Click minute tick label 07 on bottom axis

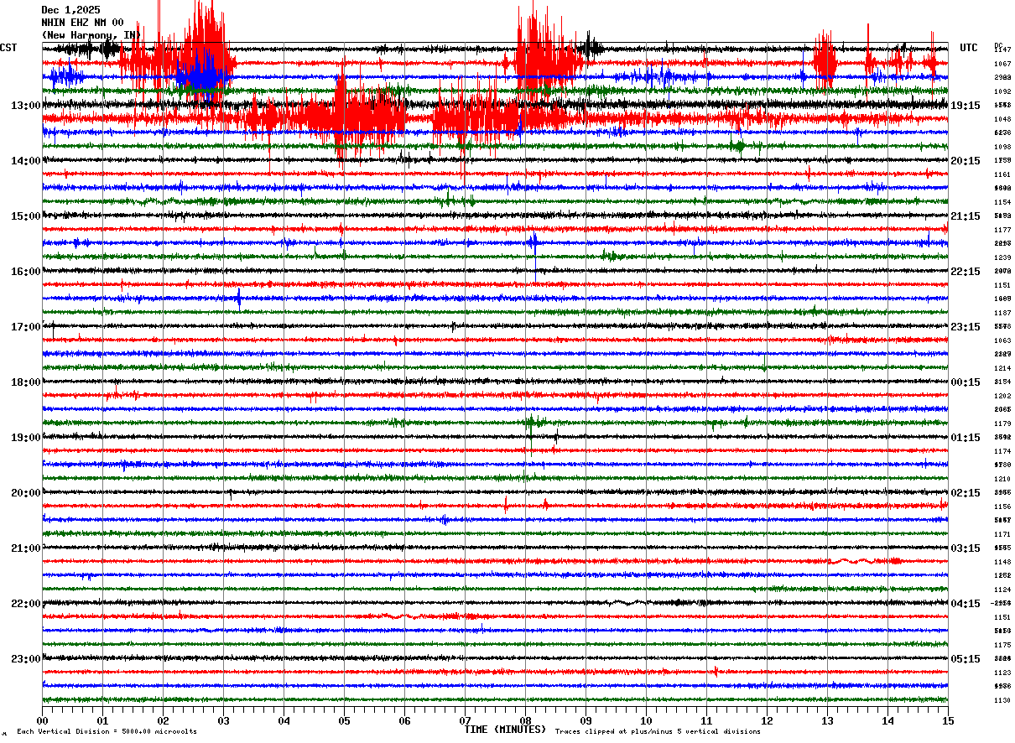tap(465, 720)
